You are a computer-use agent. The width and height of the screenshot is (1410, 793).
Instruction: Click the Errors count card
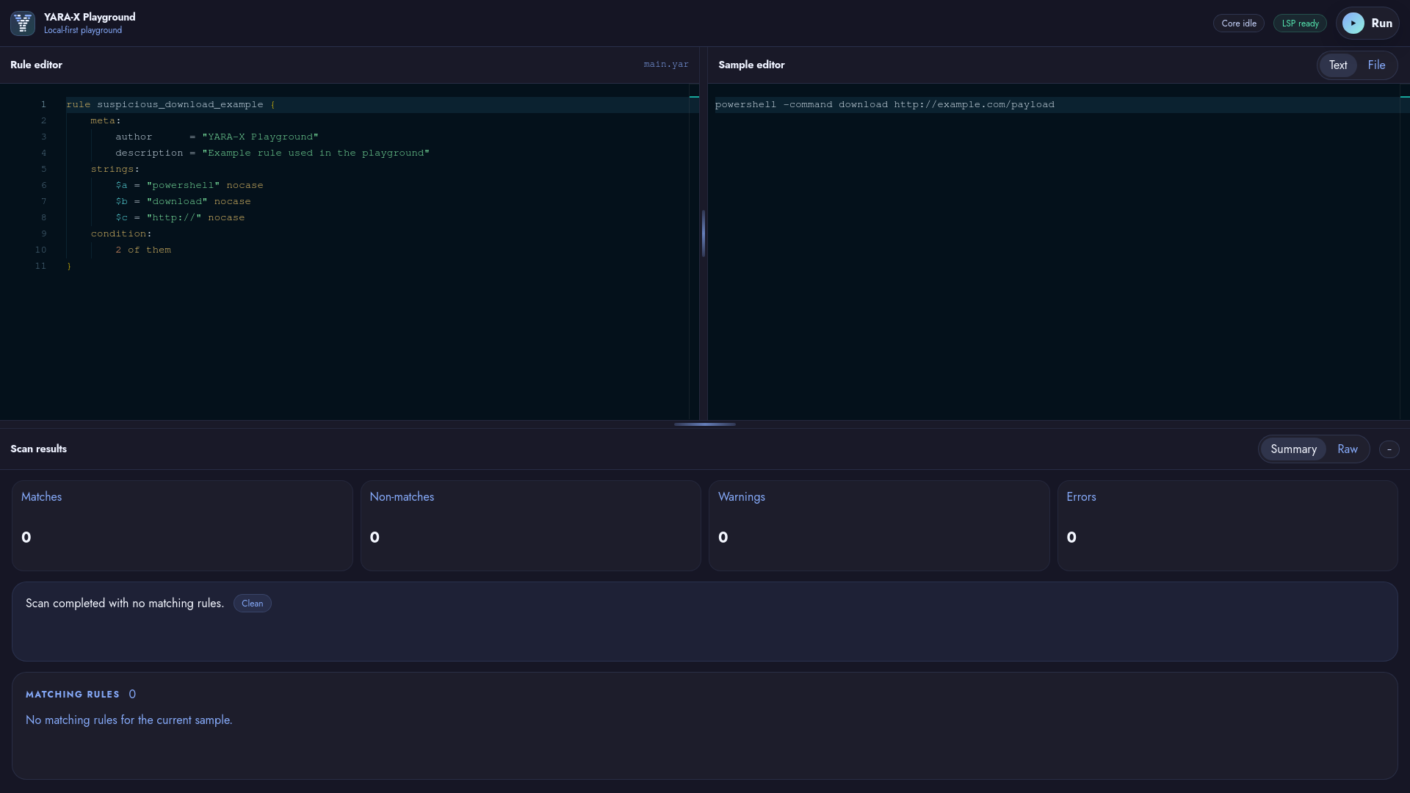tap(1226, 526)
